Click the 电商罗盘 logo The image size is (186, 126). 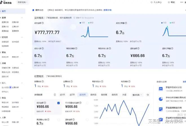pyautogui.click(x=6, y=2)
